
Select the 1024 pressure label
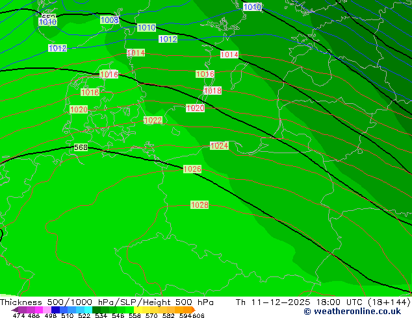pyautogui.click(x=220, y=145)
